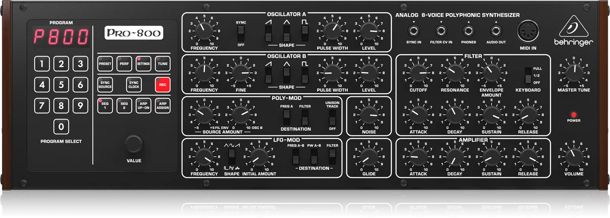
Task: Toggle Oscillator B sawtooth shape switch
Action: pyautogui.click(x=267, y=76)
